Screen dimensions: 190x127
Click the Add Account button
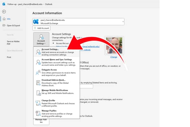click(41, 28)
